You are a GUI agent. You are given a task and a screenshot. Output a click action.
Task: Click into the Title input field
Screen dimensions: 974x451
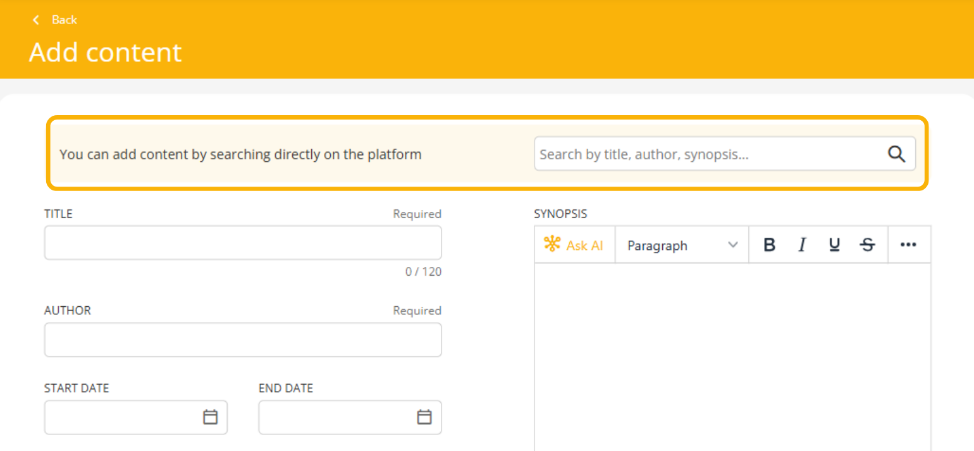tap(242, 243)
